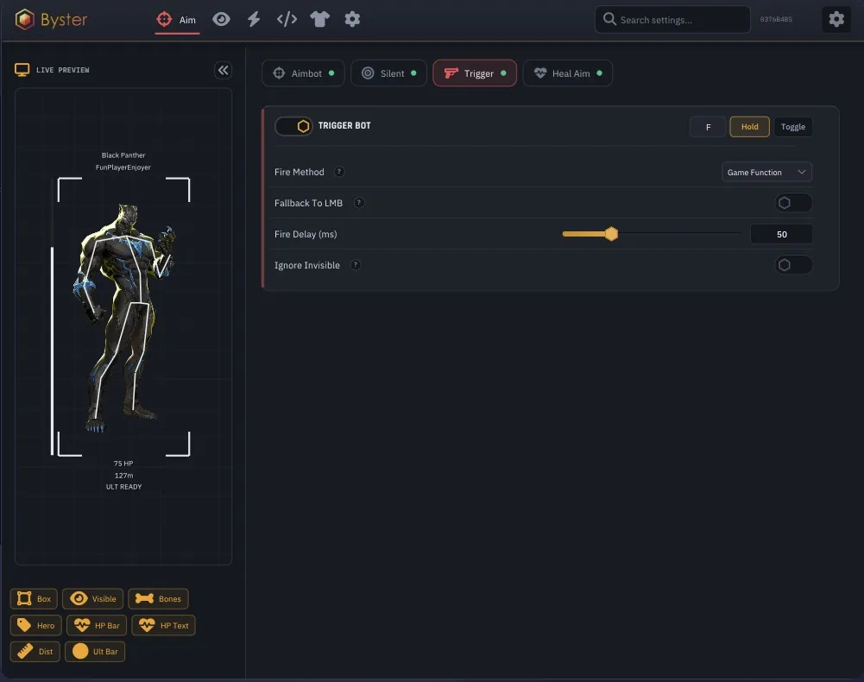Image resolution: width=864 pixels, height=682 pixels.
Task: Switch to the Heal Aim tab
Action: tap(568, 73)
